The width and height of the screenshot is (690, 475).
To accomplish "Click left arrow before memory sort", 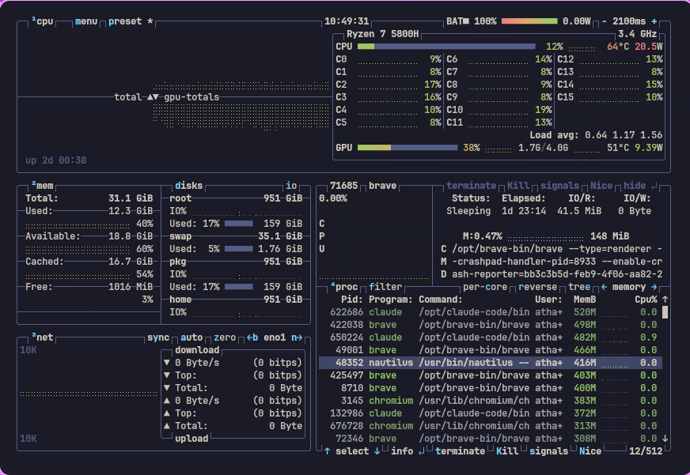I will tap(605, 287).
